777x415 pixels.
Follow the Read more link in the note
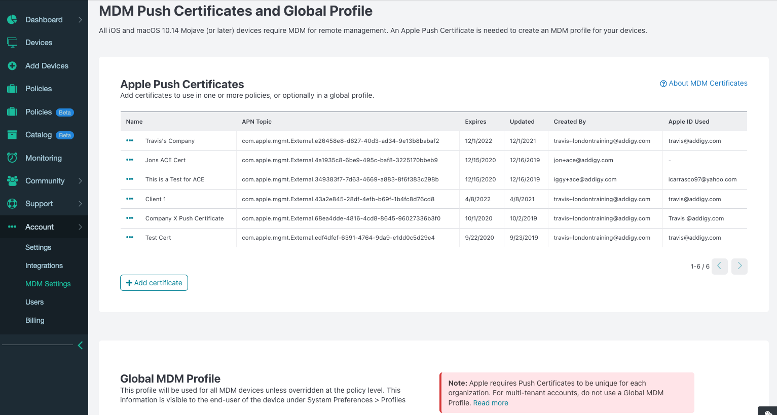pyautogui.click(x=491, y=403)
